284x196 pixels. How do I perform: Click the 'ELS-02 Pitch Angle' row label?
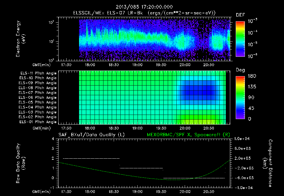pyautogui.click(x=38, y=117)
